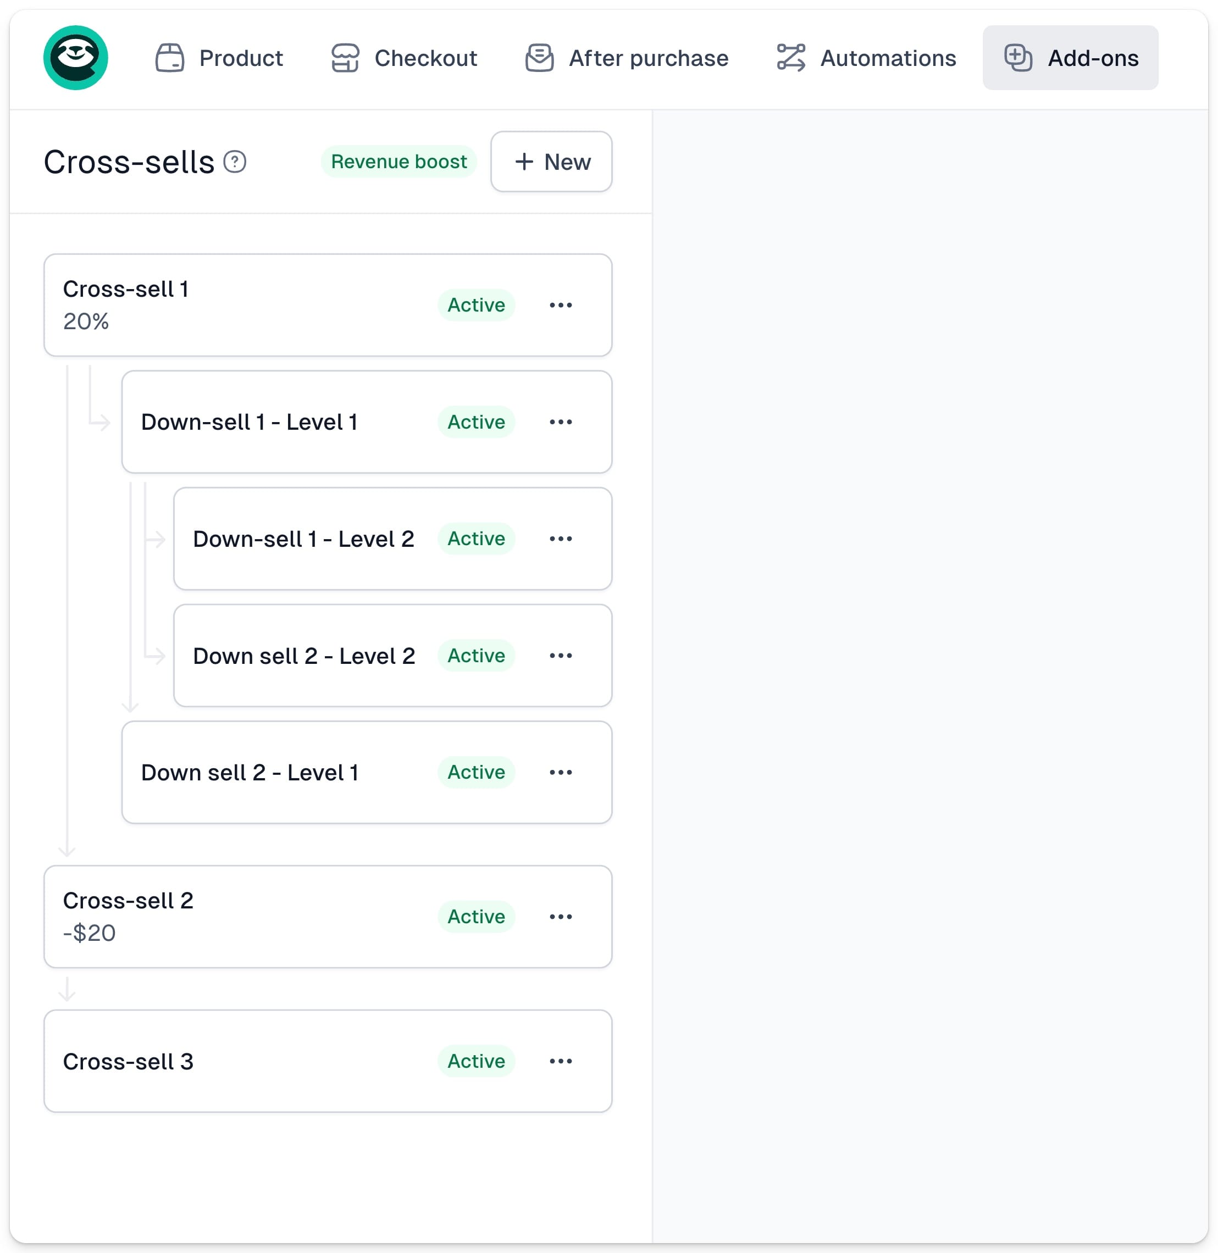The height and width of the screenshot is (1253, 1218).
Task: Switch to Automations tab
Action: click(x=866, y=58)
